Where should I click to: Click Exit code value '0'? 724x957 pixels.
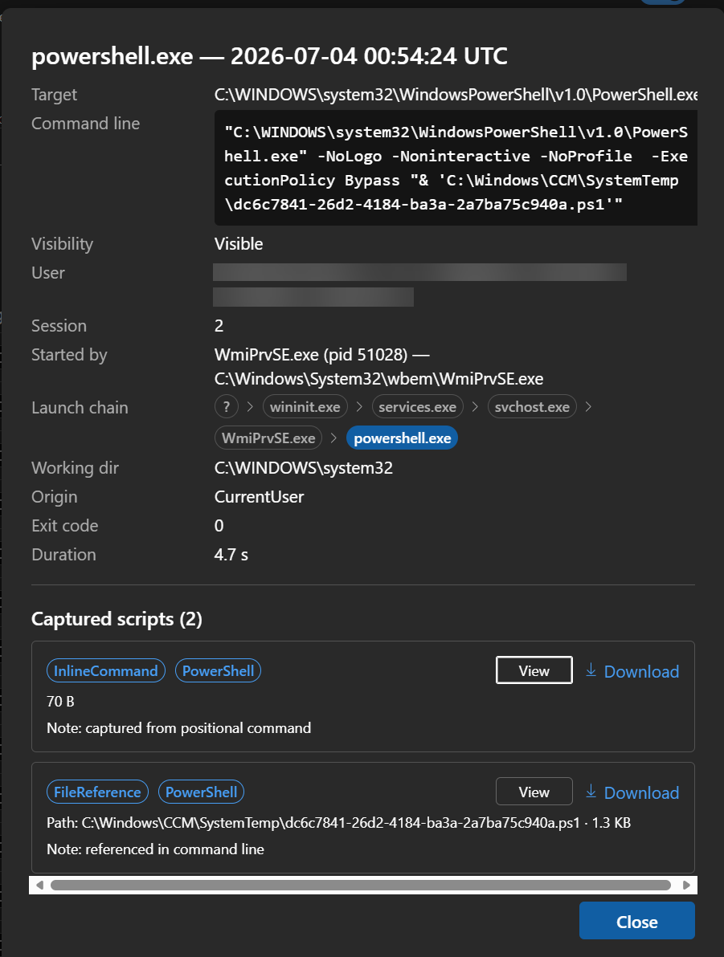point(219,526)
